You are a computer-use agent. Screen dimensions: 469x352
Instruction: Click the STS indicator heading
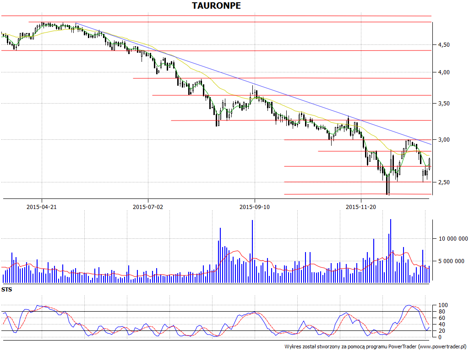point(6,290)
